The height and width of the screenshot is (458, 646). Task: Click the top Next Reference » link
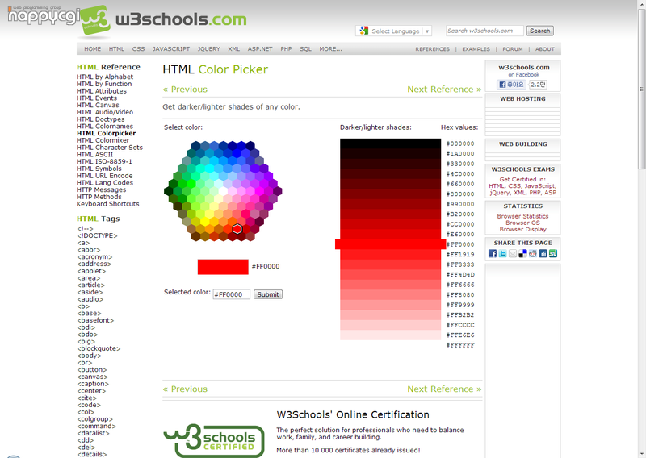(x=444, y=90)
